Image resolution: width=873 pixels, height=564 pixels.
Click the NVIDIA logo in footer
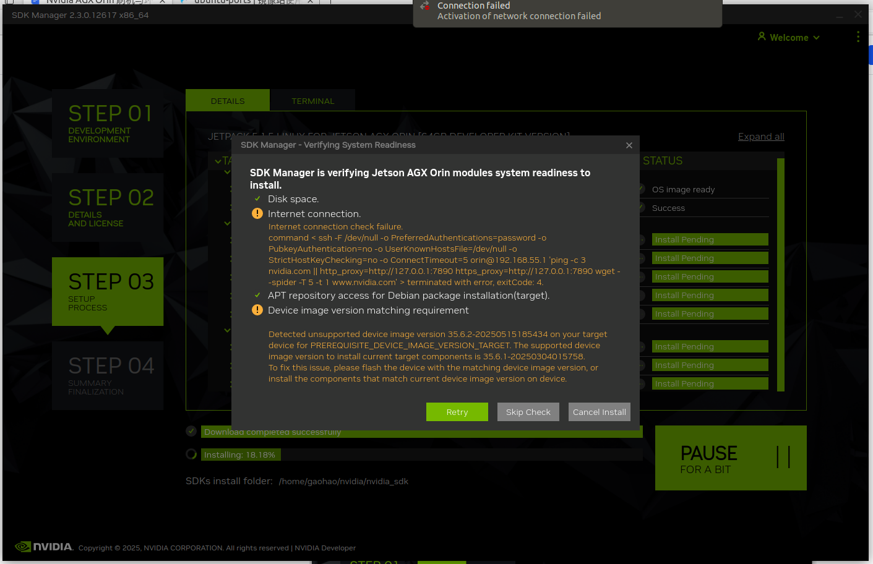pos(44,547)
